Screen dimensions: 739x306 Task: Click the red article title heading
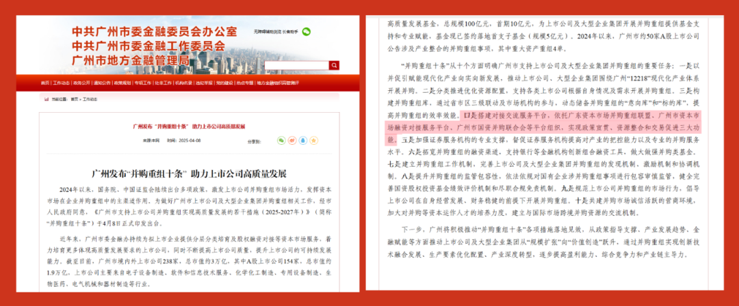[190, 127]
